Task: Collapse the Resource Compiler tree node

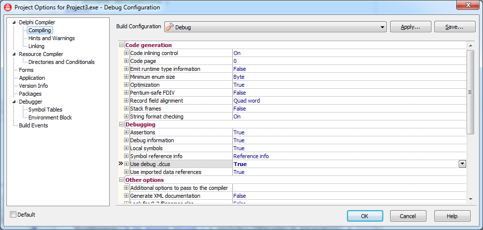Action: click(14, 54)
